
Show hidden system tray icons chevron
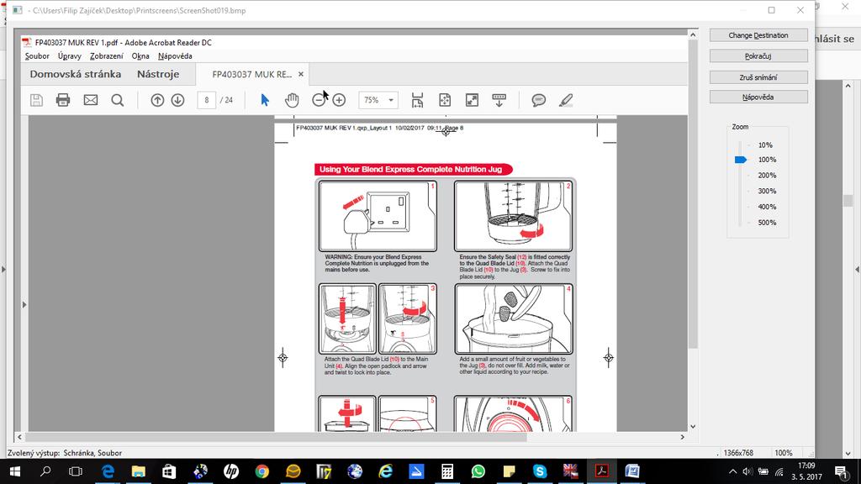(732, 471)
